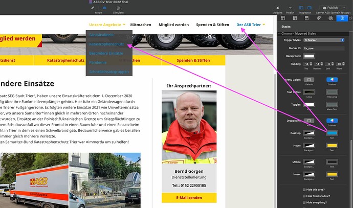The image size is (353, 208).
Task: Open the Mobile Hover Background swatch
Action: click(x=309, y=174)
